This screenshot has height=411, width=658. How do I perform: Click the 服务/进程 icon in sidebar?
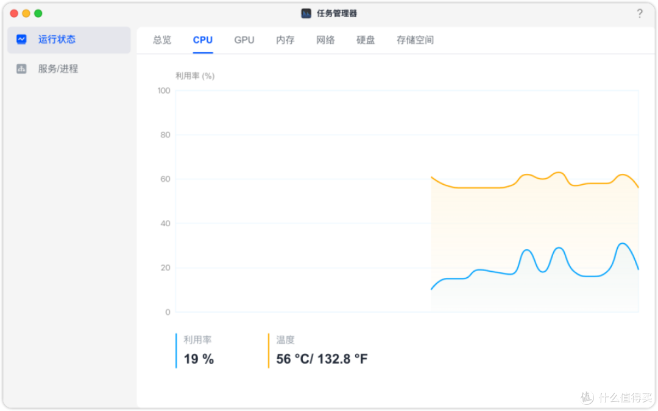pyautogui.click(x=21, y=69)
